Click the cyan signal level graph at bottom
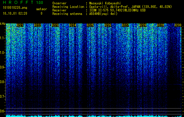The image size is (184, 117). point(94,116)
